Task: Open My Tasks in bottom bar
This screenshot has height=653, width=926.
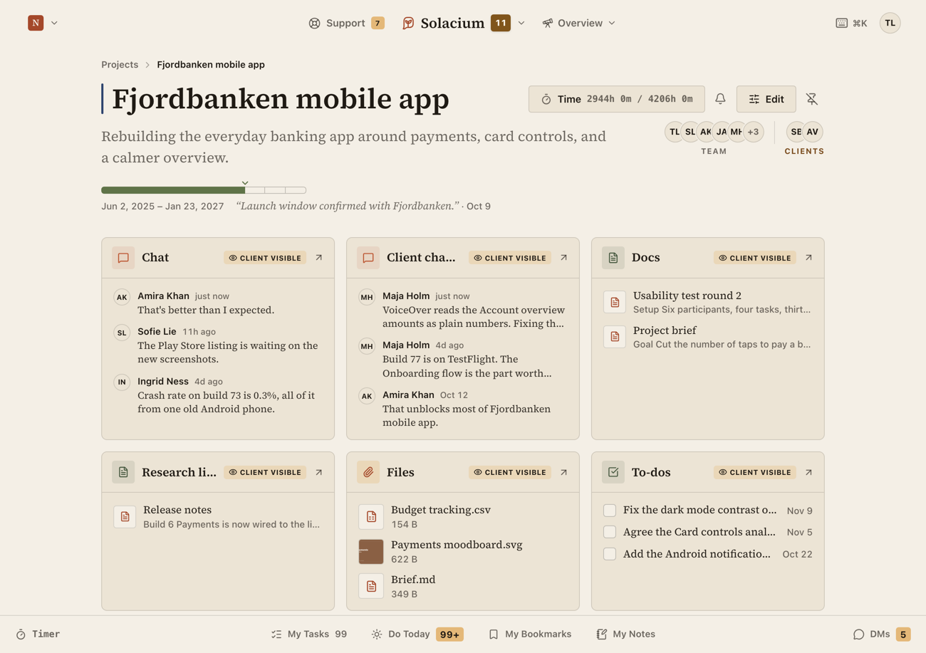Action: [309, 634]
